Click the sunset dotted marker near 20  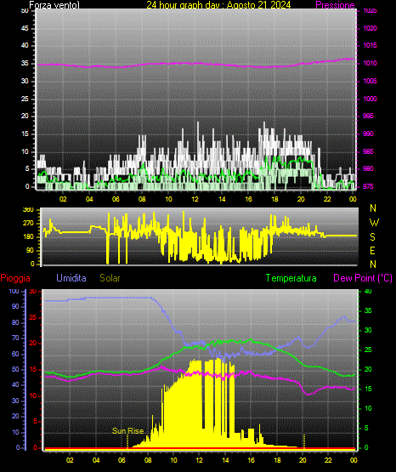click(x=304, y=441)
